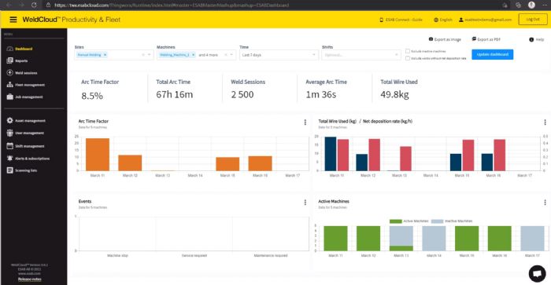The width and height of the screenshot is (551, 285).
Task: Click the Asset management gear icon
Action: (9, 121)
